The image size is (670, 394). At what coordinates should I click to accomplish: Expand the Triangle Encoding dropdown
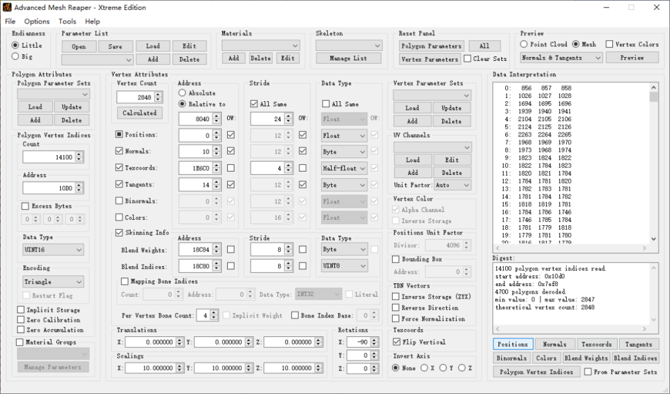tap(53, 282)
